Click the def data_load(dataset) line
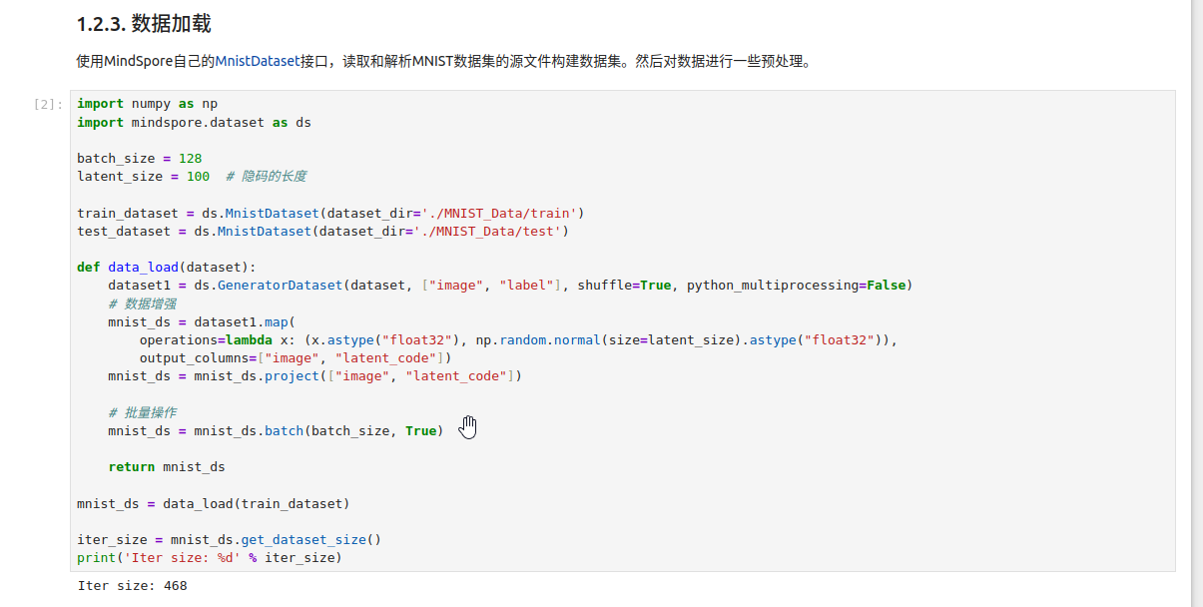The height and width of the screenshot is (607, 1203). tap(167, 268)
